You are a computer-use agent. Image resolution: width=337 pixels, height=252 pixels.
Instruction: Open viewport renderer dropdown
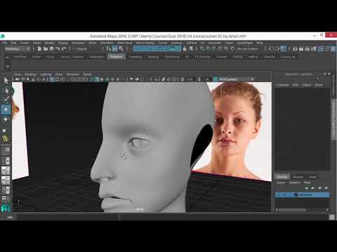tap(237, 79)
